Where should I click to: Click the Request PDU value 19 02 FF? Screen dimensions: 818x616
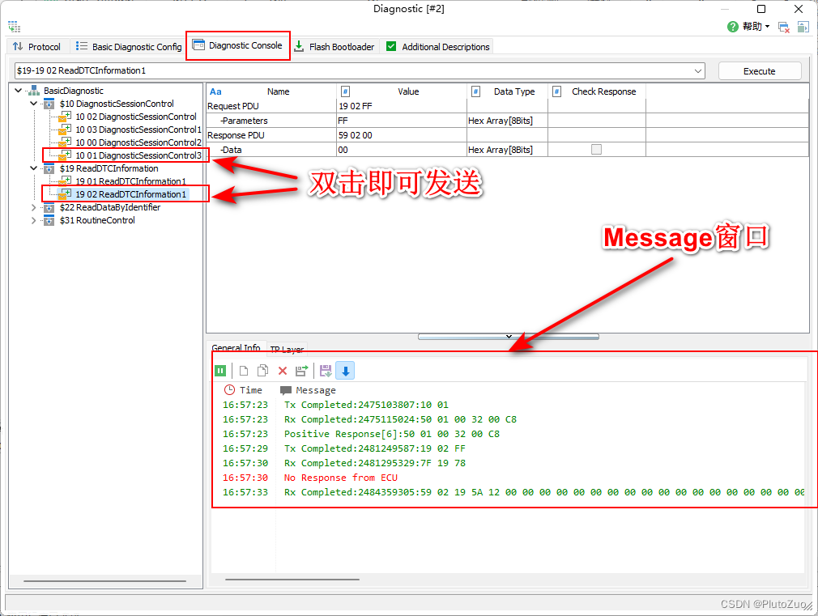coord(401,106)
